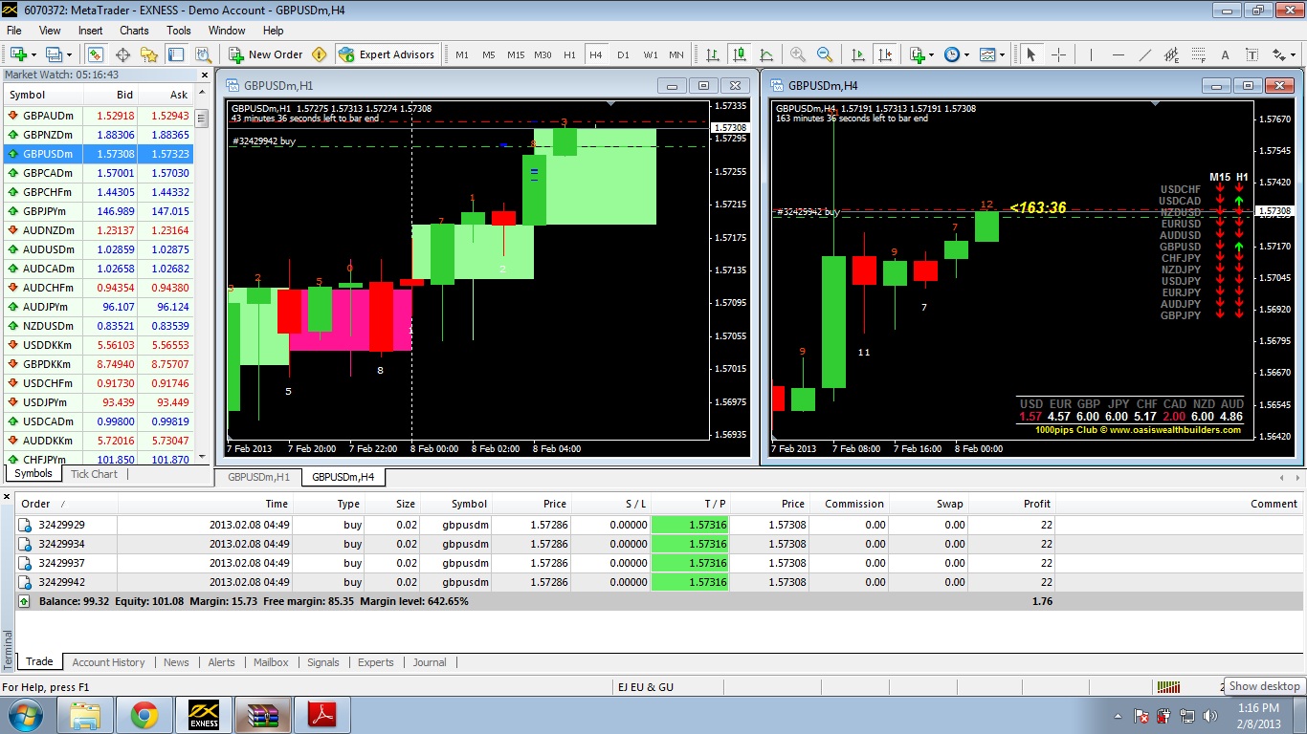Select the Zoom Out magnifier icon
The height and width of the screenshot is (734, 1307).
pos(824,54)
